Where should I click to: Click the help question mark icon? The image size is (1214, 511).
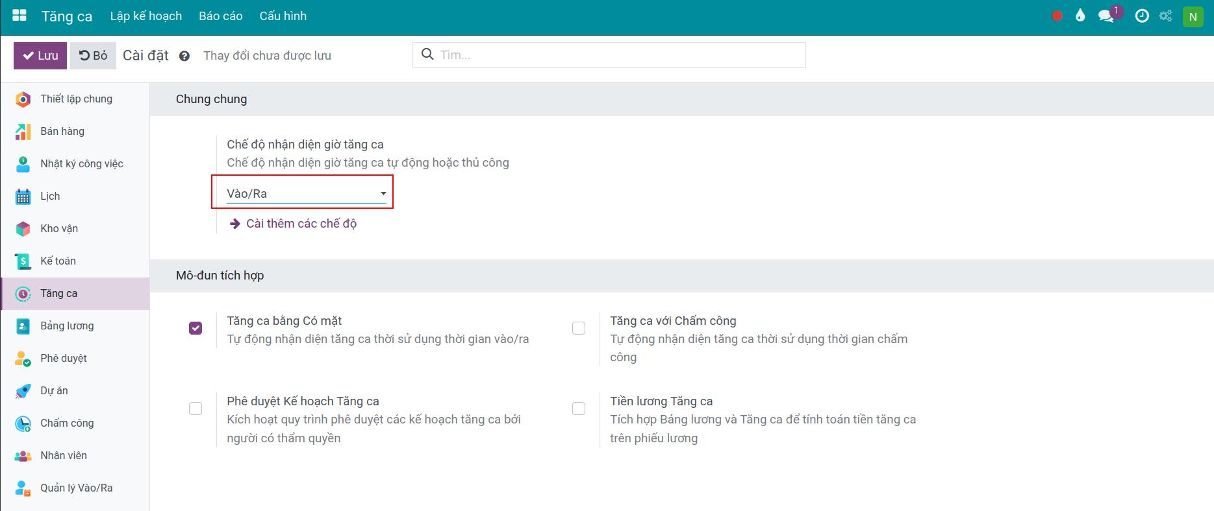pos(184,56)
